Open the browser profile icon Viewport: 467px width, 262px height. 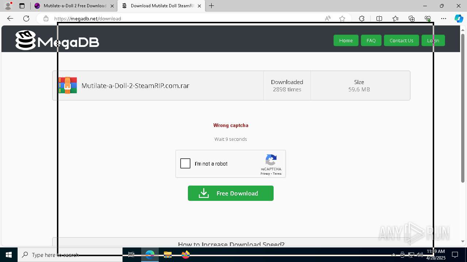8,6
